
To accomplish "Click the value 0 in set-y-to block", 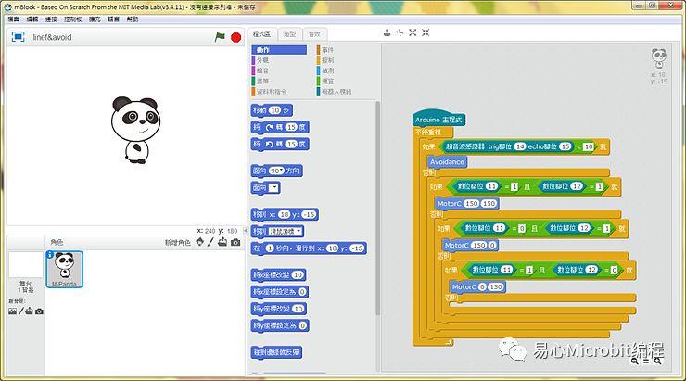I will (x=302, y=326).
